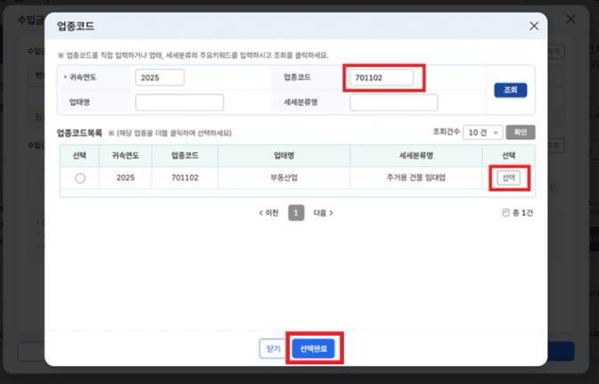Click the 주거용 건물 임대업 cell
599x384 pixels.
pyautogui.click(x=416, y=178)
